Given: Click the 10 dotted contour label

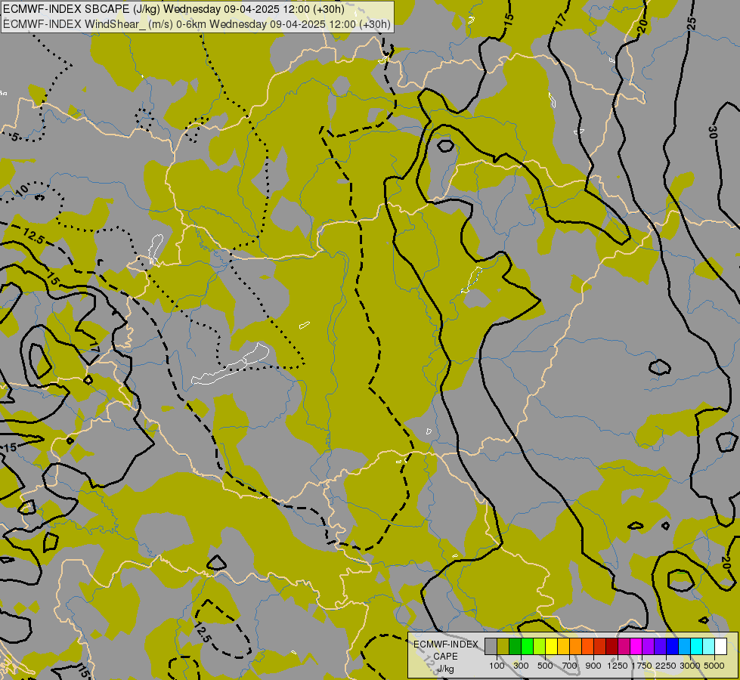Looking at the screenshot, I should [22, 190].
